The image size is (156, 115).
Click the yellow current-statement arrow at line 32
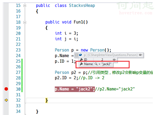6,100
